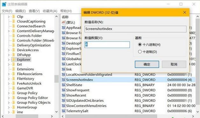Expand the FileAssociations key
Screen dimensions: 200x118
[9, 74]
